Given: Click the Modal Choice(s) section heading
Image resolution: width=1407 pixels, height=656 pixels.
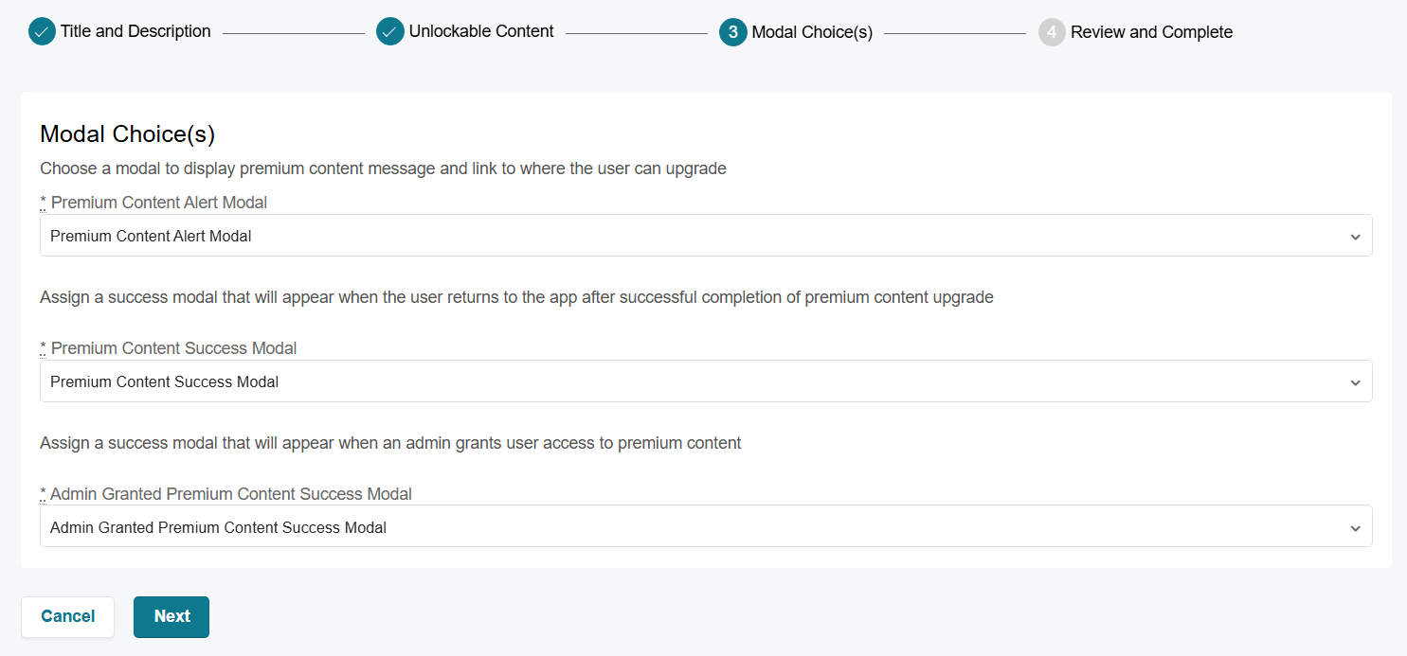Looking at the screenshot, I should coord(128,134).
